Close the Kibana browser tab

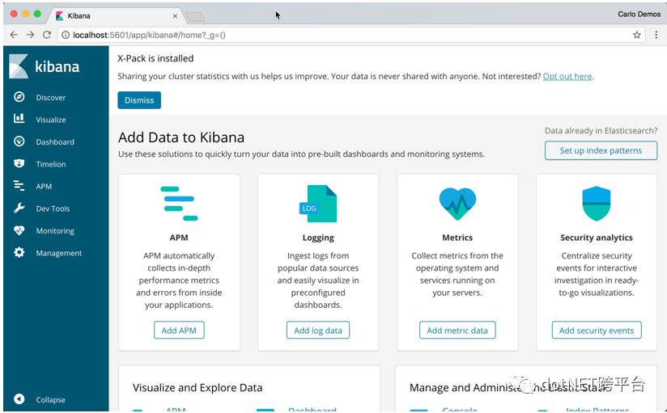click(175, 15)
